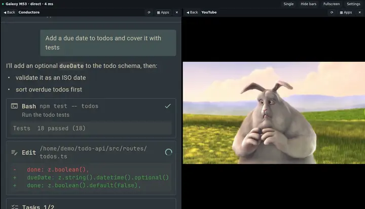The width and height of the screenshot is (365, 209).
Task: Click the bunny video in YouTube
Action: point(274,113)
